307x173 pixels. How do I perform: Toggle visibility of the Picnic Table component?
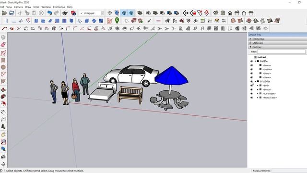[252, 98]
